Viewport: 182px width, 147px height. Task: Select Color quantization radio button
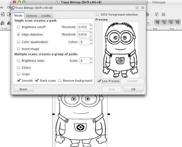tap(18, 42)
